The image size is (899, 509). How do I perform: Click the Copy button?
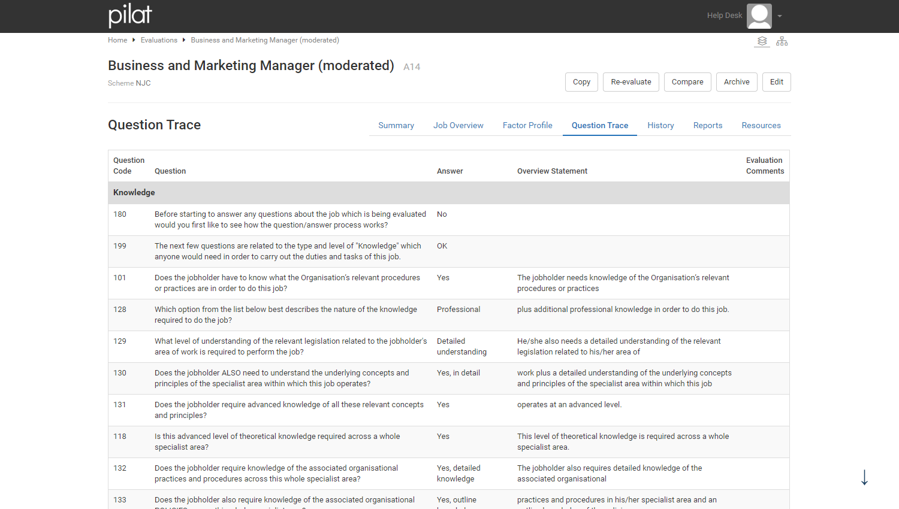click(x=581, y=82)
